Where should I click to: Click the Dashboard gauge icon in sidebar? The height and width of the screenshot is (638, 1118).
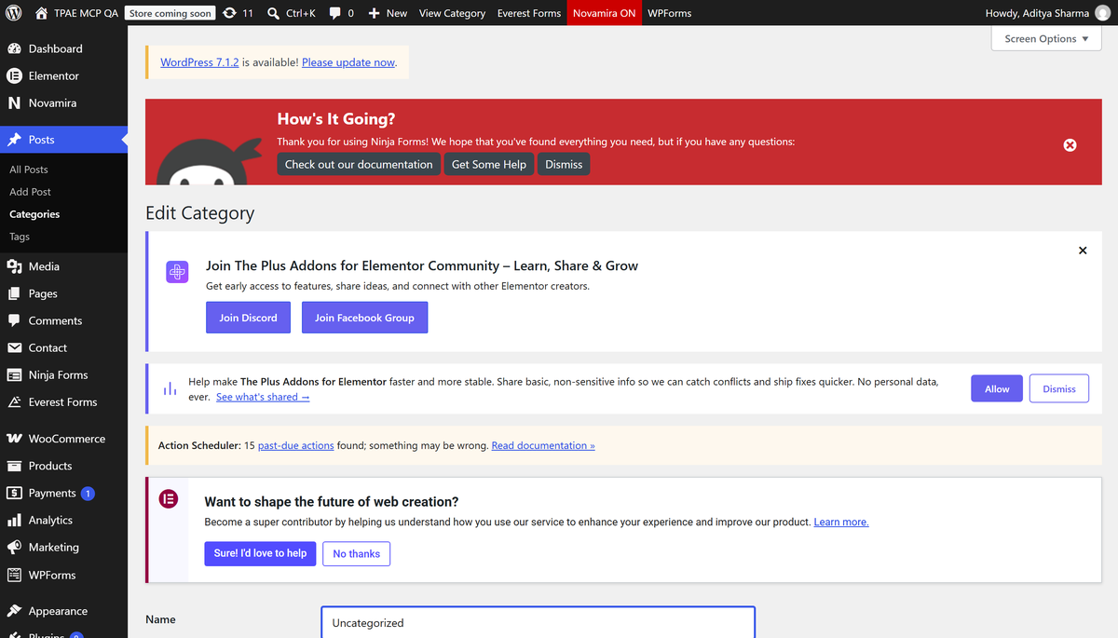(14, 48)
